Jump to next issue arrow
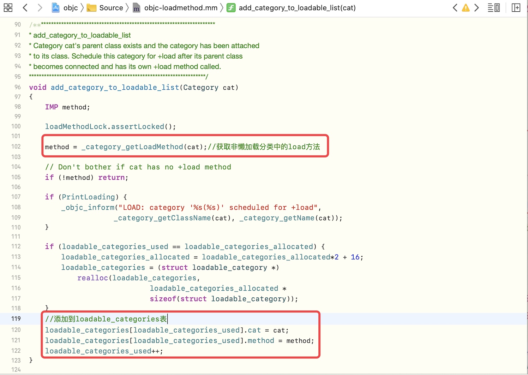528x375 pixels. (x=476, y=8)
